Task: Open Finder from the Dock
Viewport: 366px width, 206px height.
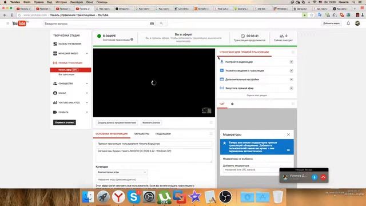Action: click(x=88, y=197)
